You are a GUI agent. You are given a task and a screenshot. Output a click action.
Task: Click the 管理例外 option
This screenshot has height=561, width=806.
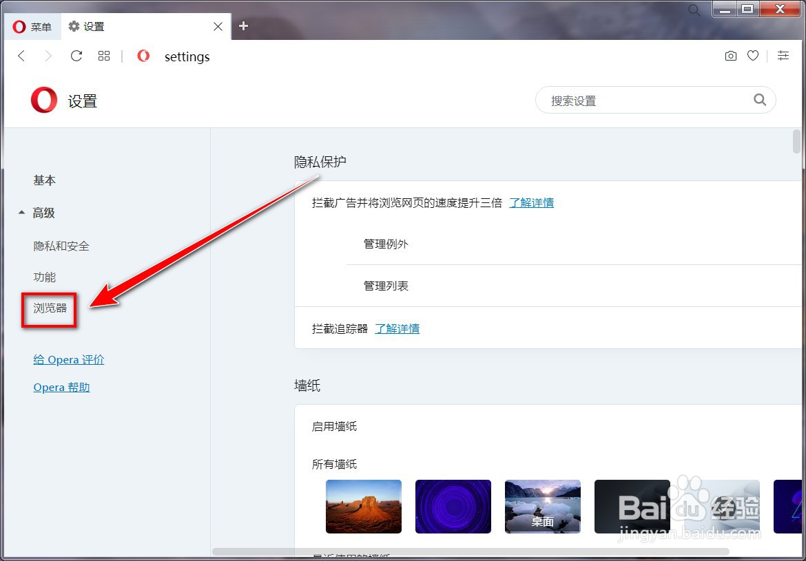point(386,244)
